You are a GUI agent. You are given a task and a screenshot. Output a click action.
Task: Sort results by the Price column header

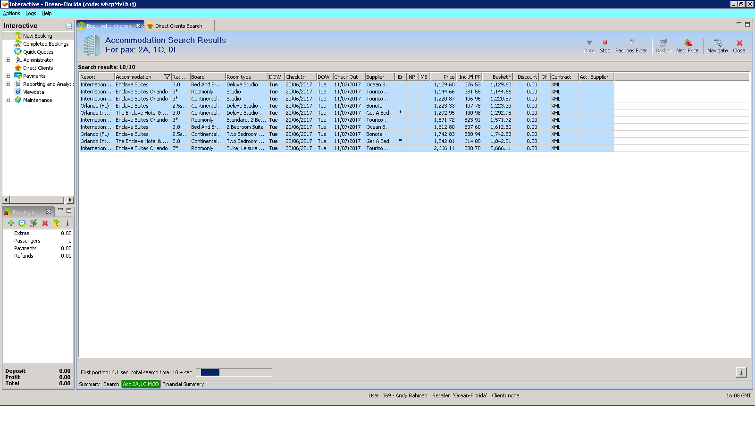tap(443, 77)
